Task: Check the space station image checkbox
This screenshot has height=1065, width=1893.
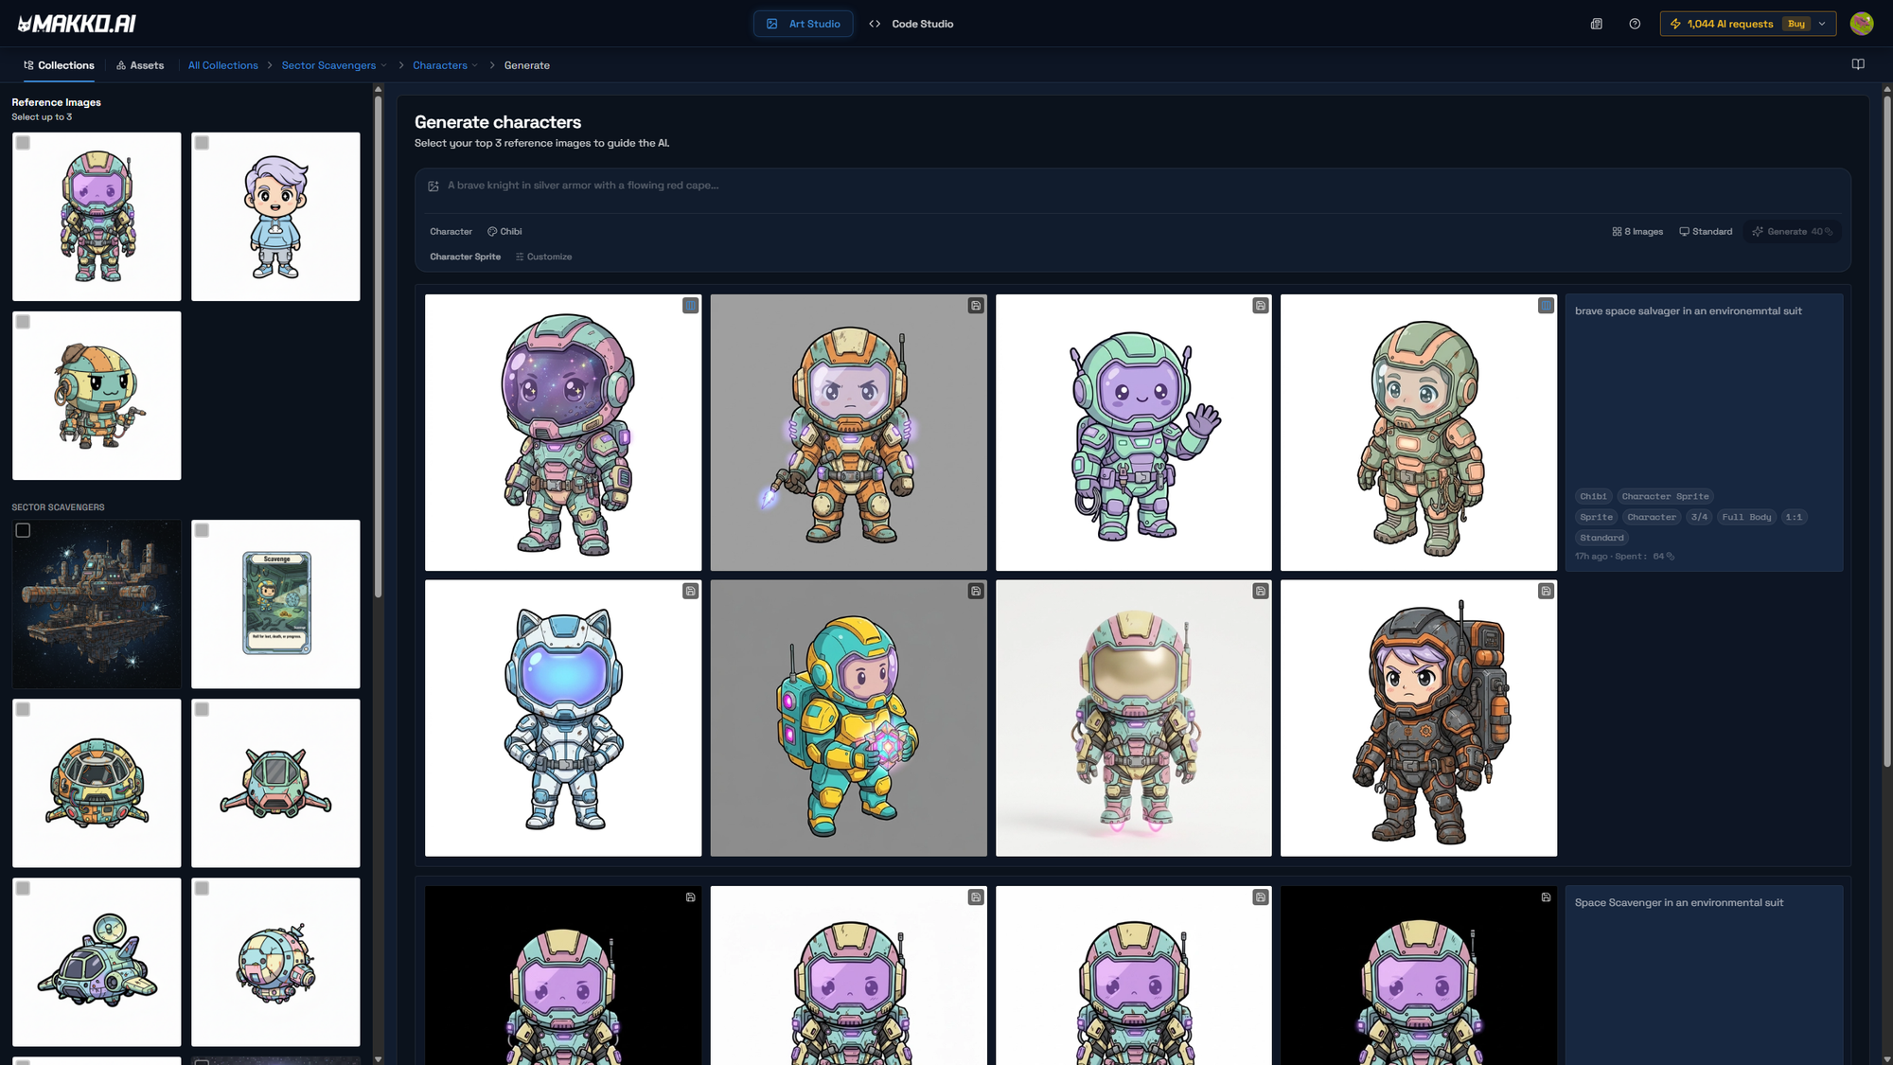Action: 23,530
